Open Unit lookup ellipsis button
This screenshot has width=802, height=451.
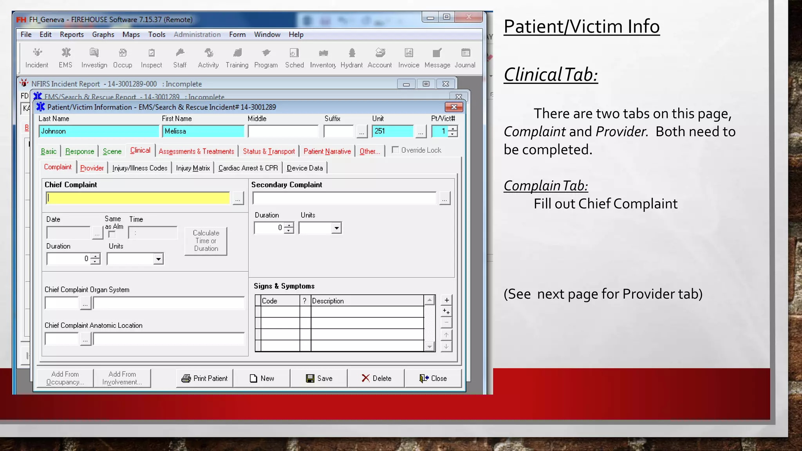coord(421,132)
